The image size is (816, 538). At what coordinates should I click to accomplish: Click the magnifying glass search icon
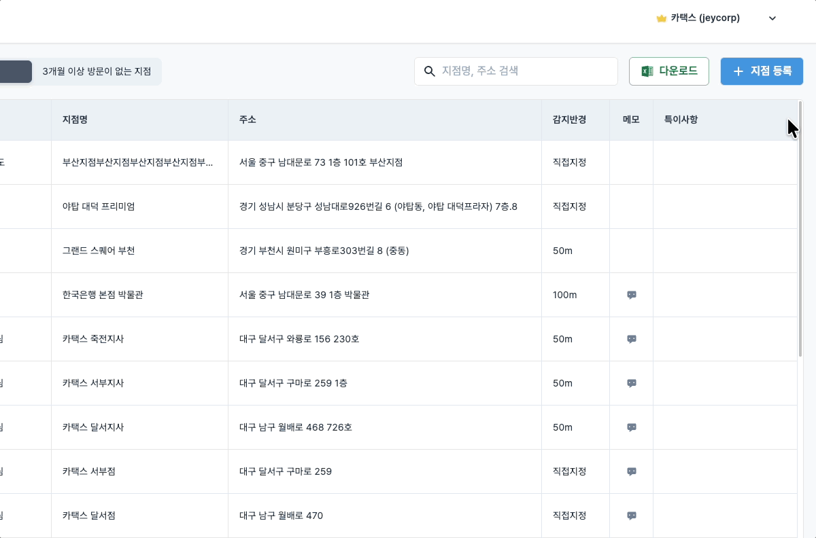(x=430, y=71)
